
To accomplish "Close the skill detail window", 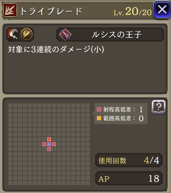I will coord(162,10).
